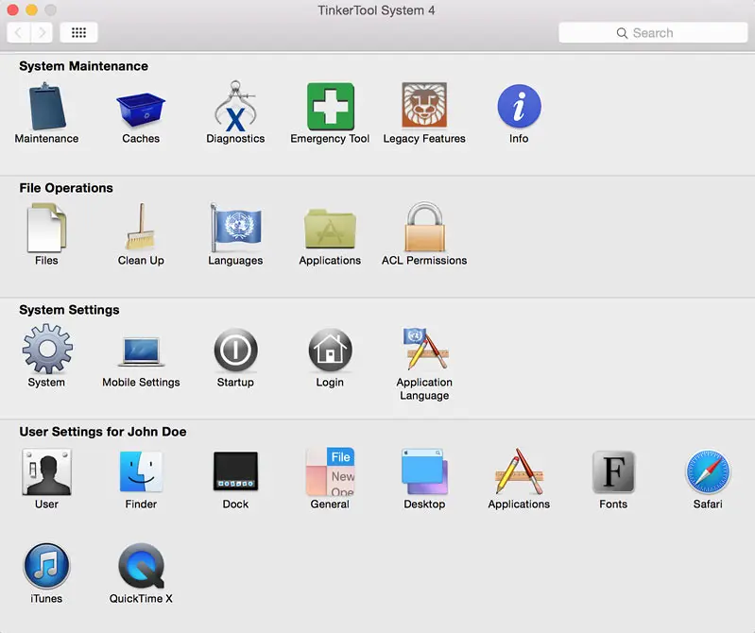Launch the Emergency Tool green cross
The height and width of the screenshot is (633, 755).
331,107
